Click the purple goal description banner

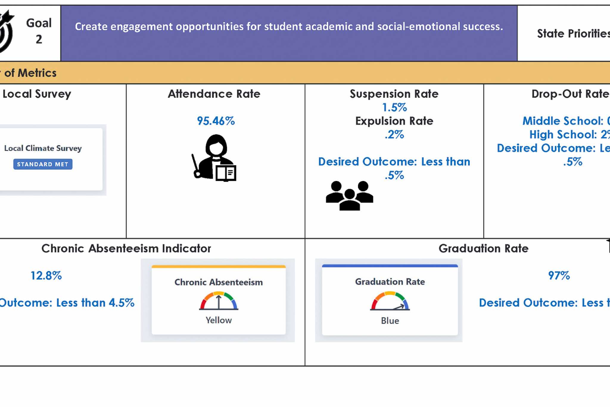click(289, 33)
